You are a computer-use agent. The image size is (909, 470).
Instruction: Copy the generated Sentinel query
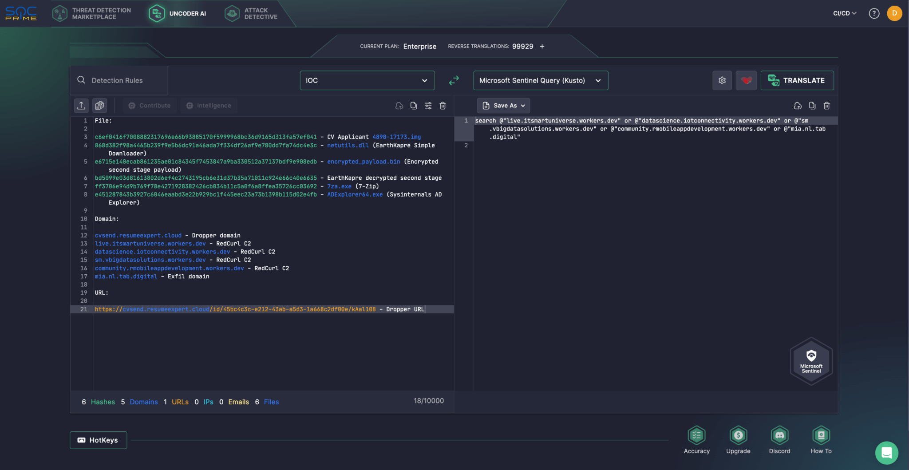tap(812, 106)
